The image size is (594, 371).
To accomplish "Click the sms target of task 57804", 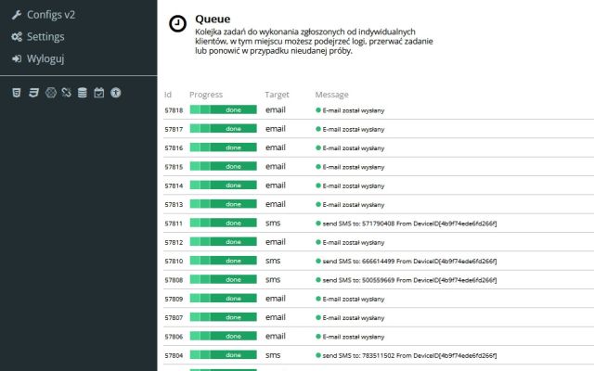I will tap(273, 355).
